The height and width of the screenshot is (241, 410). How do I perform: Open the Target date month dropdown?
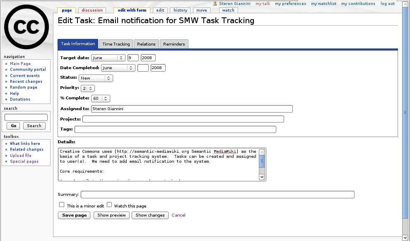click(x=108, y=58)
